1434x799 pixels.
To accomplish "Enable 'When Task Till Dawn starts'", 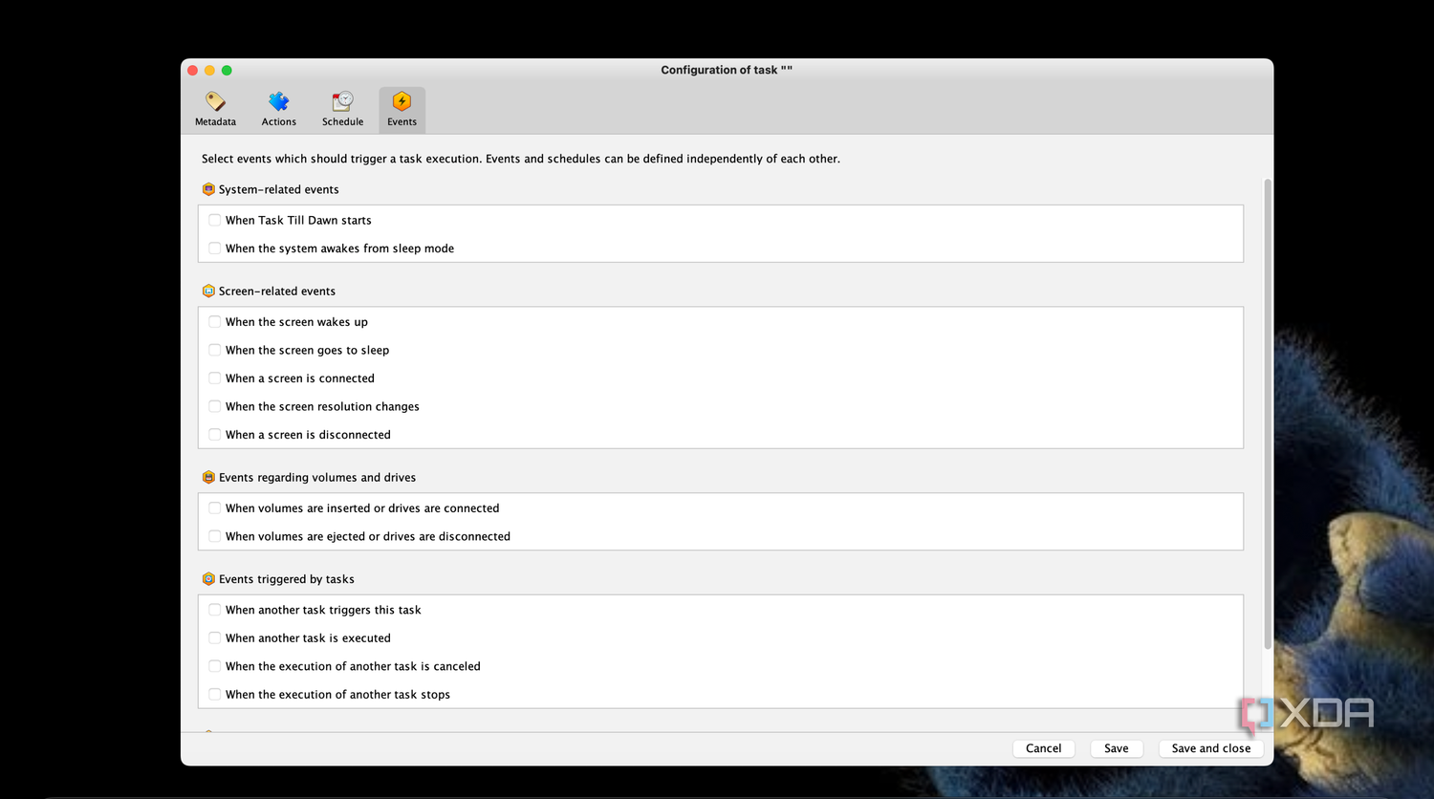I will click(x=215, y=220).
